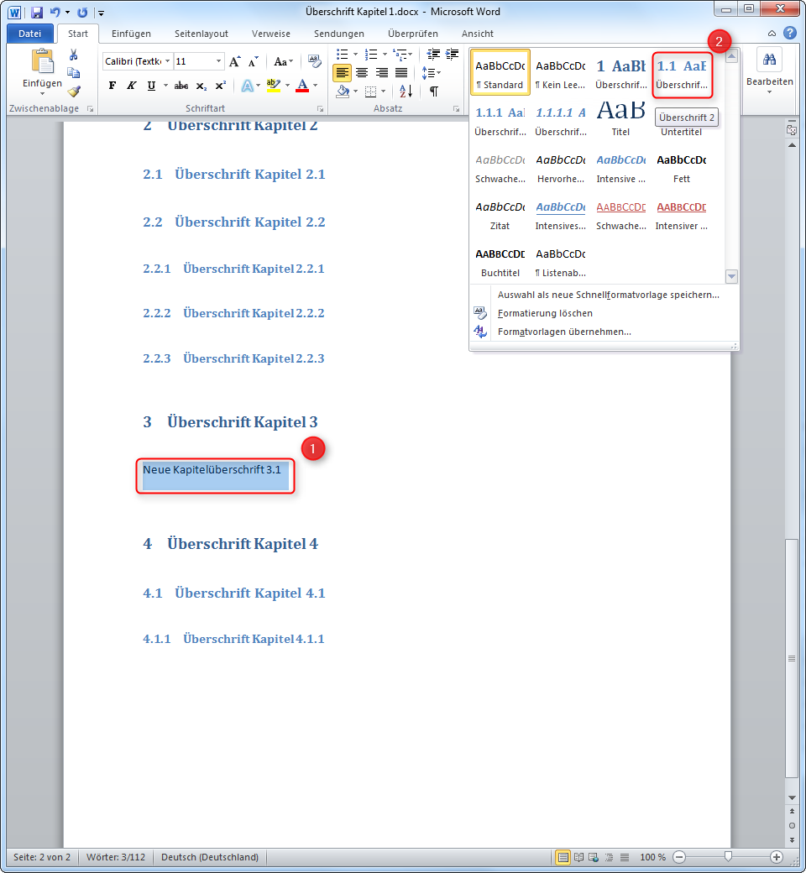
Task: Select the text highlight color icon
Action: (x=273, y=85)
